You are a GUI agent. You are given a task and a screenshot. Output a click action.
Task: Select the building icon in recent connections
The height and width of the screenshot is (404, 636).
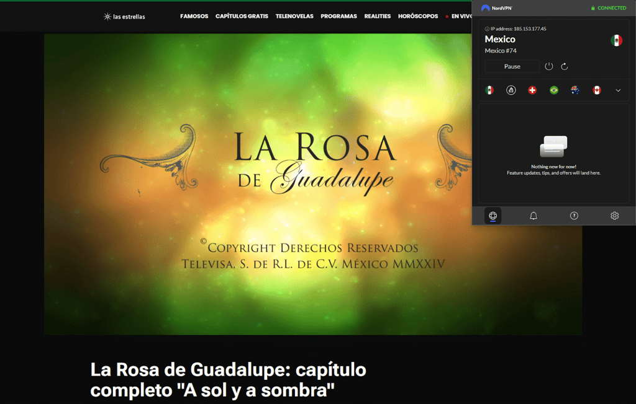(511, 90)
